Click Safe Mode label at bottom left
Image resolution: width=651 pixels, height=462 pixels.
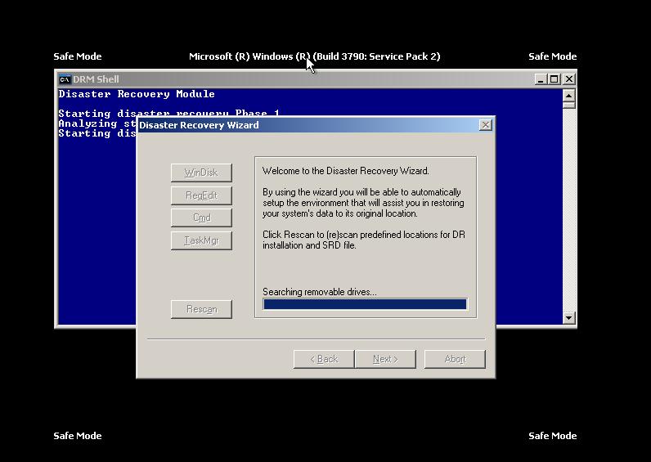(78, 436)
